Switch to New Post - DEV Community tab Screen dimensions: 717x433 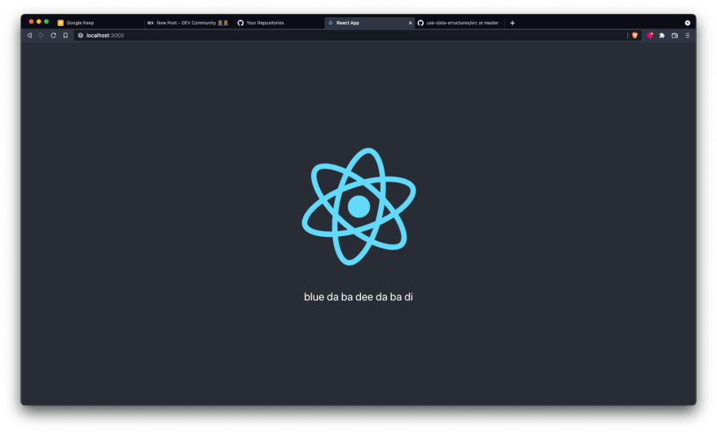pos(190,23)
